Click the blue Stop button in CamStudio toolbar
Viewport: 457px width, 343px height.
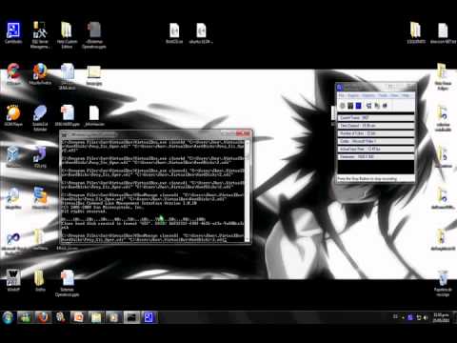tap(358, 106)
